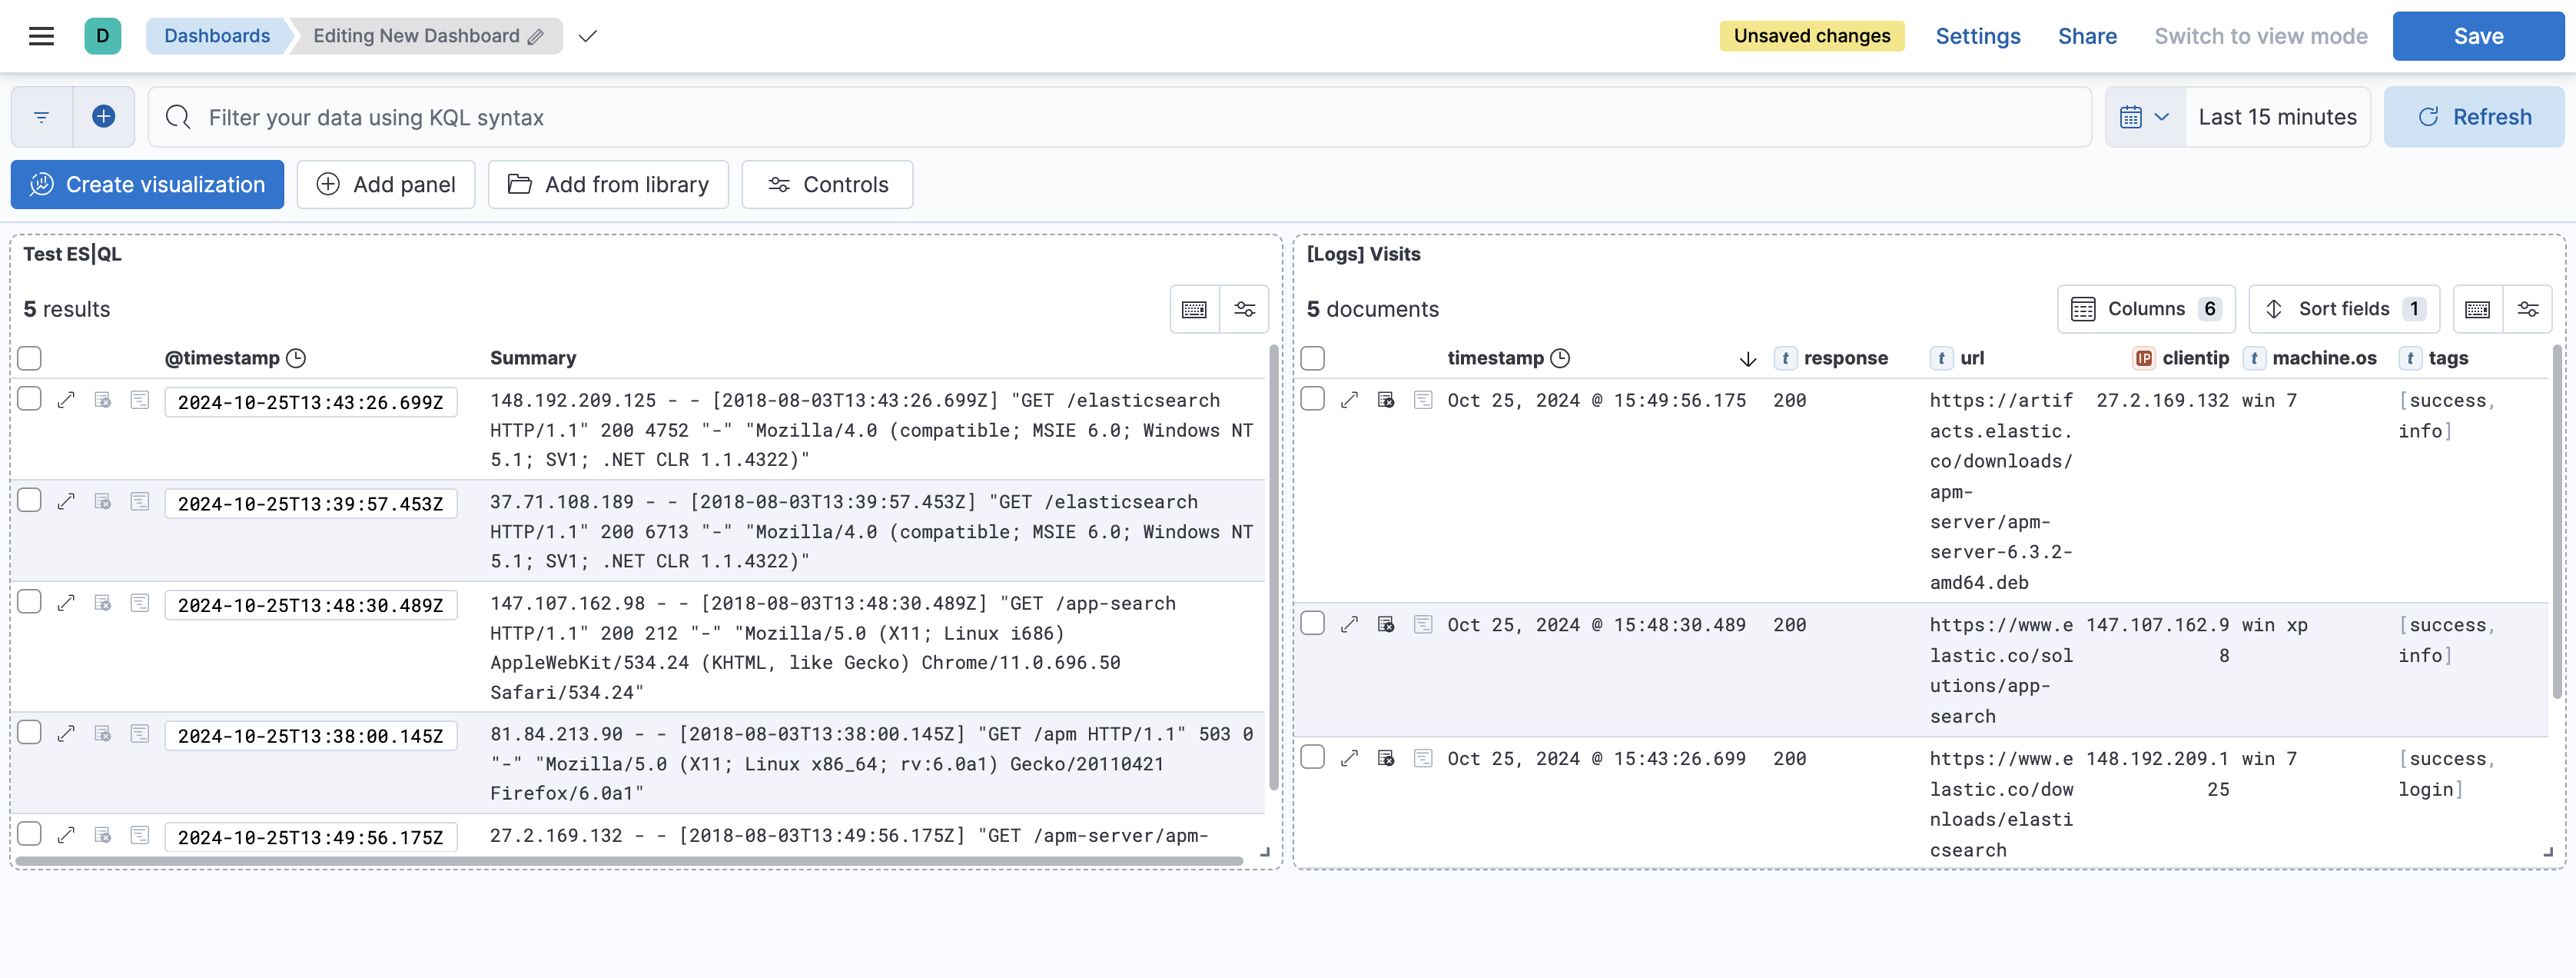Click the grid view icon in ES|QL results
This screenshot has height=978, width=2576.
tap(1194, 308)
